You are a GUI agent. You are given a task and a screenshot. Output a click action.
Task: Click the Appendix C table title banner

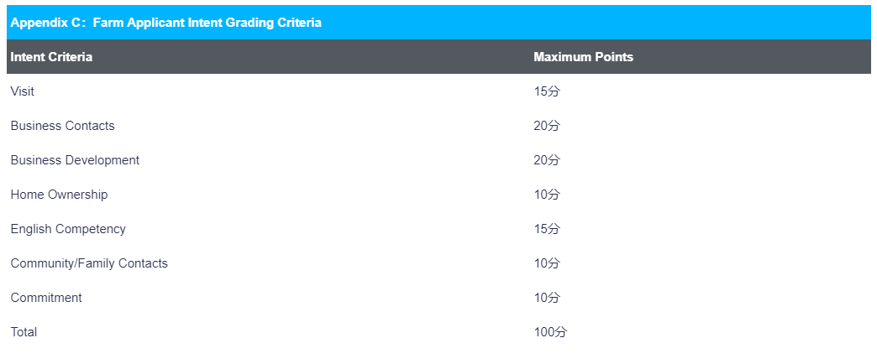(x=438, y=23)
